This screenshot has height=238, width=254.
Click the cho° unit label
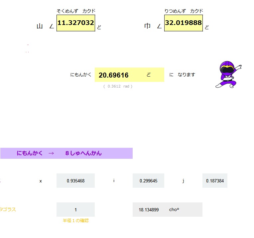coord(174,210)
